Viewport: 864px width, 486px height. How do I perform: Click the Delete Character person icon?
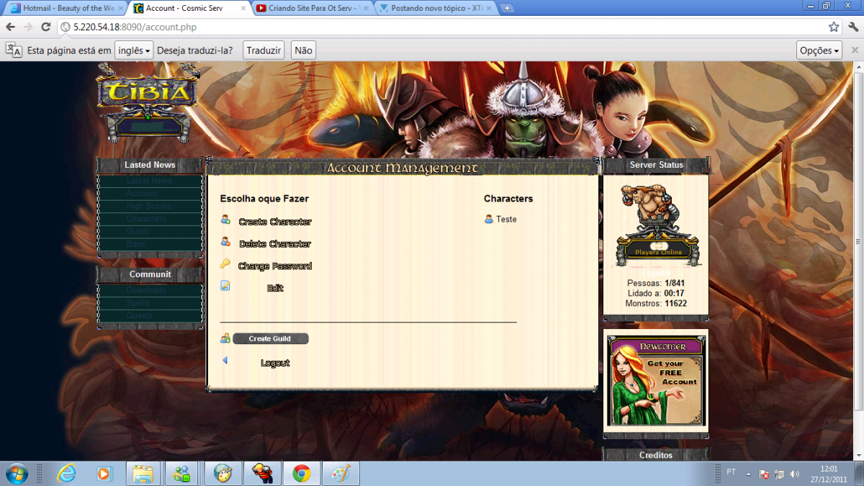[225, 242]
